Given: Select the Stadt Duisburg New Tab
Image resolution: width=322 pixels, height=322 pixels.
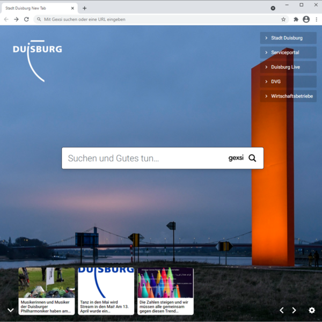Looking at the screenshot, I should [35, 8].
